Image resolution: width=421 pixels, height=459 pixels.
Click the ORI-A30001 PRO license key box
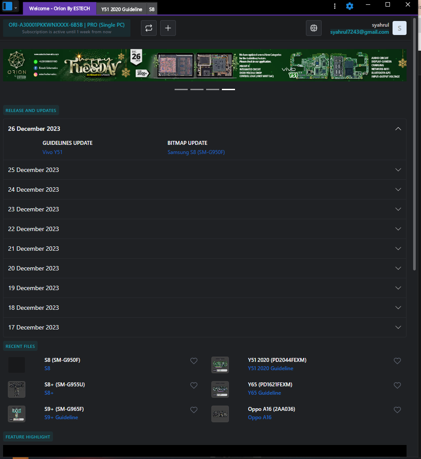67,28
